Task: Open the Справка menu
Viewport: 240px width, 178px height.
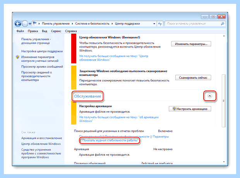Action: 71,31
